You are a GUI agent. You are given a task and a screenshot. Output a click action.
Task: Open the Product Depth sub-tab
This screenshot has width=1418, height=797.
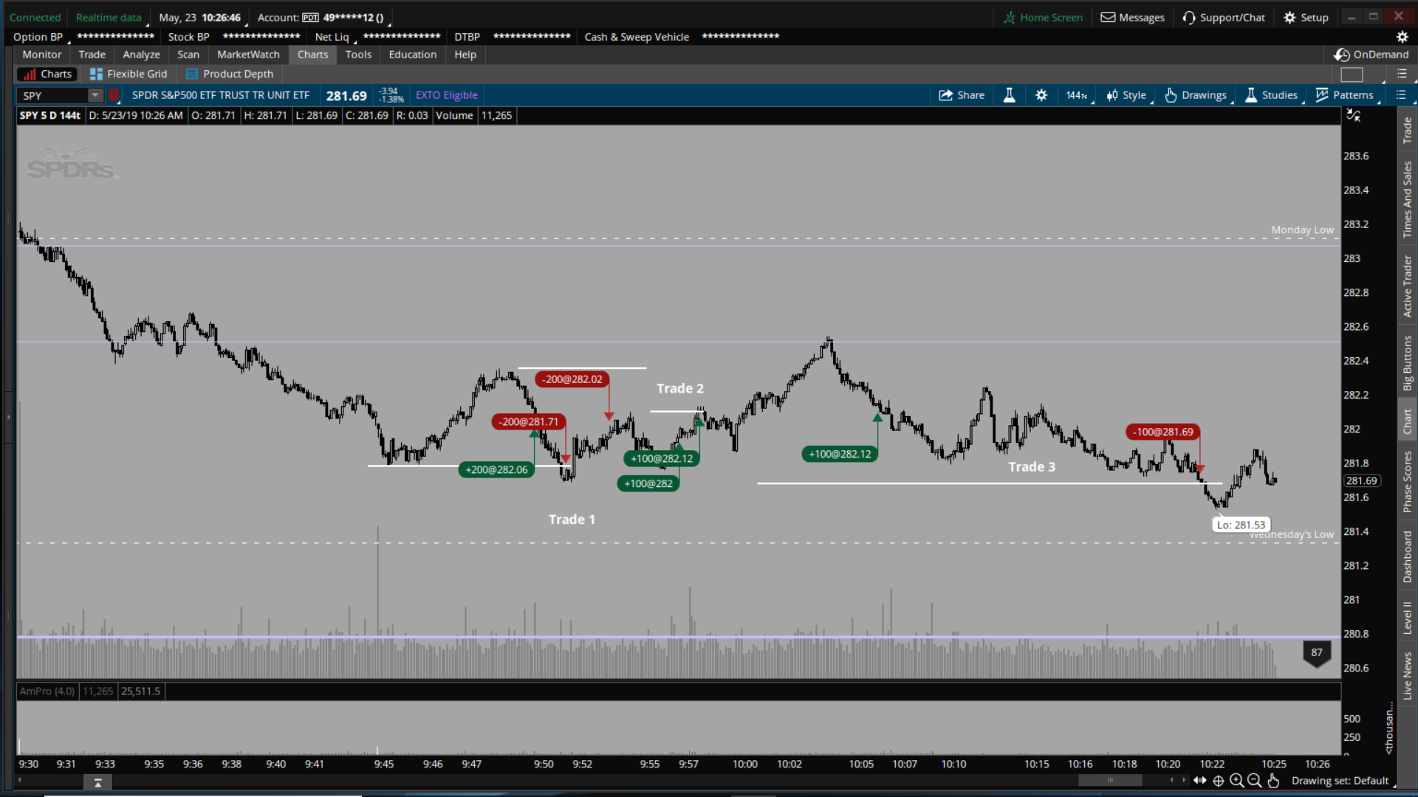coord(229,74)
